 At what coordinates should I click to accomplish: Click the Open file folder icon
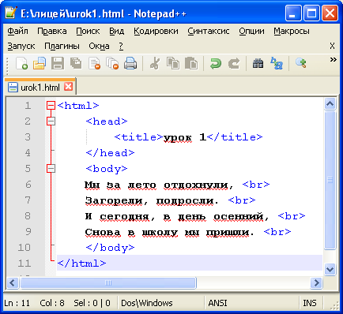40,63
